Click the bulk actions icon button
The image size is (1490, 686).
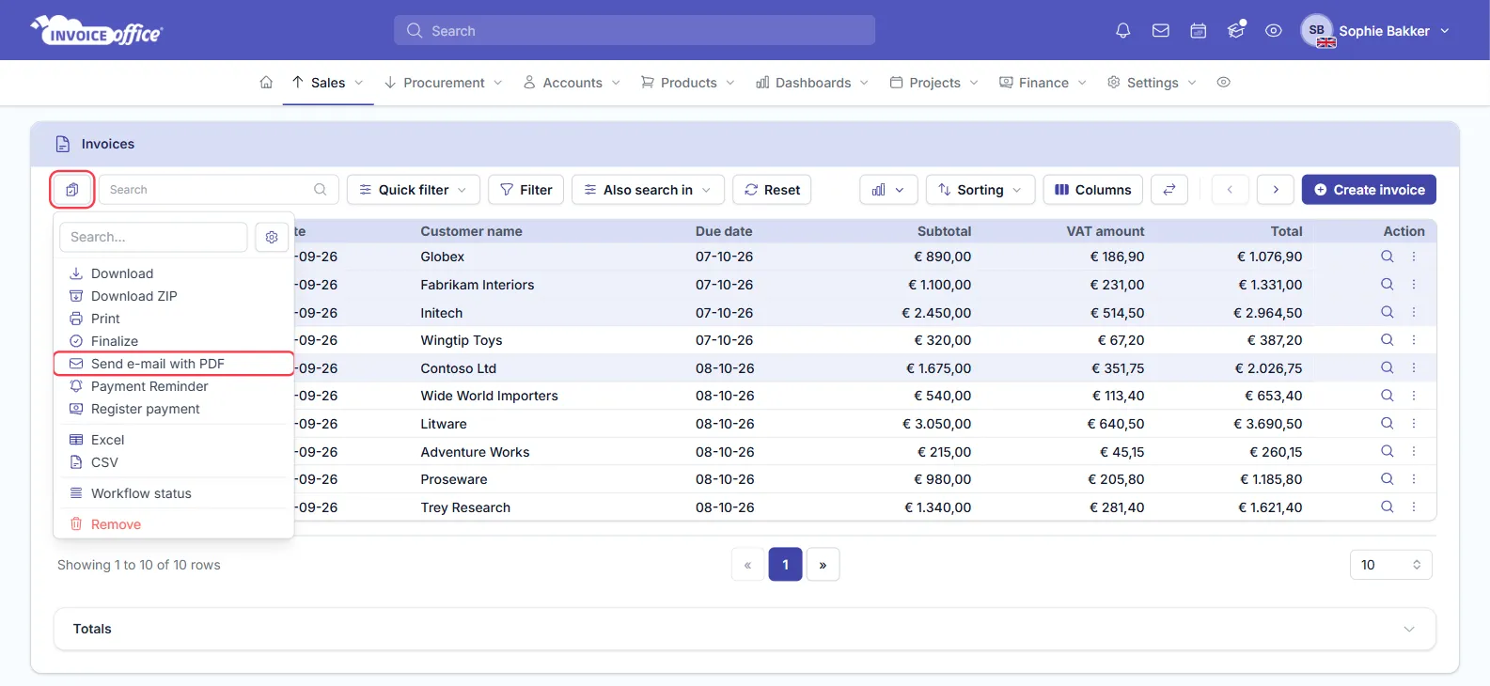coord(72,190)
